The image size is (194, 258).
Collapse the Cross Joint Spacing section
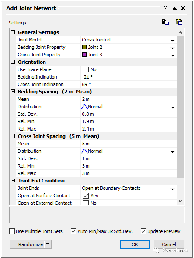click(13, 136)
